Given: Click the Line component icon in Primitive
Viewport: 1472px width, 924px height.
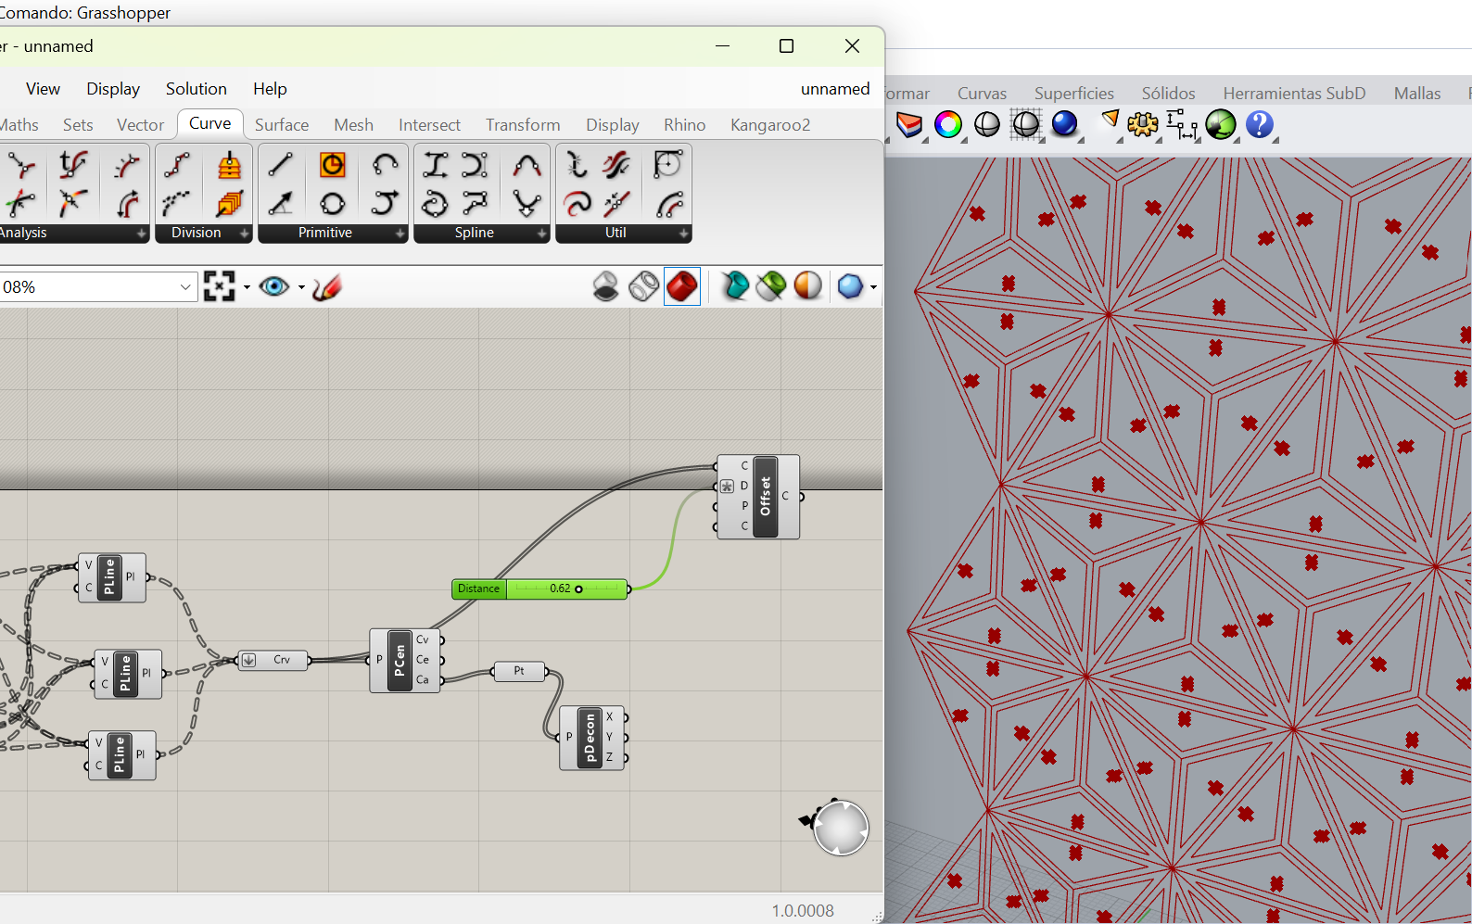Looking at the screenshot, I should [280, 166].
